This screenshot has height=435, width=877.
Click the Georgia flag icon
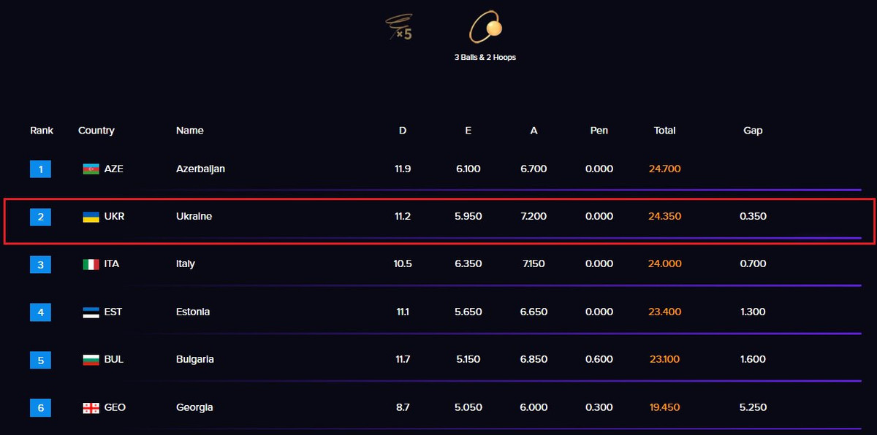tap(91, 408)
